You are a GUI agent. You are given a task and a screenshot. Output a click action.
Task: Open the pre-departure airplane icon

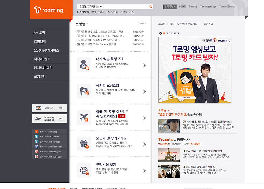click(84, 117)
